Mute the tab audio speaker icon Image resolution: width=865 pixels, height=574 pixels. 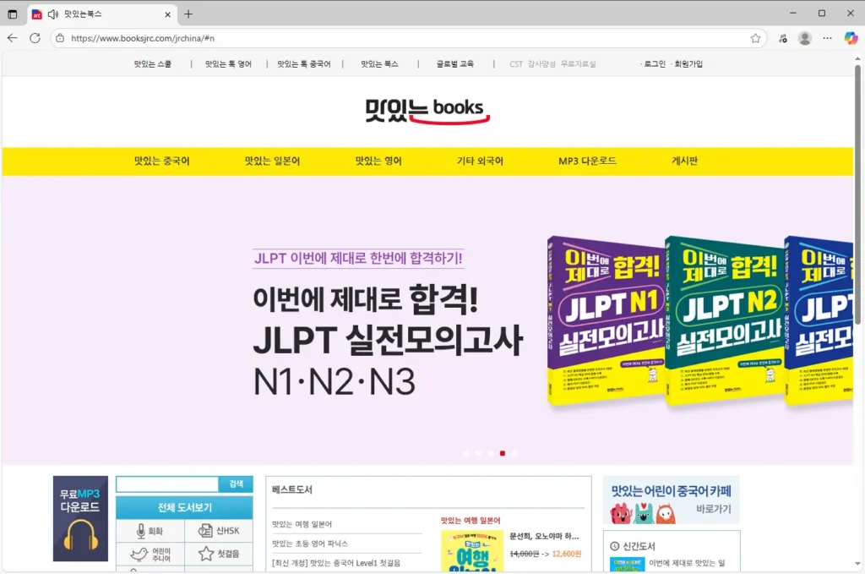[x=53, y=14]
